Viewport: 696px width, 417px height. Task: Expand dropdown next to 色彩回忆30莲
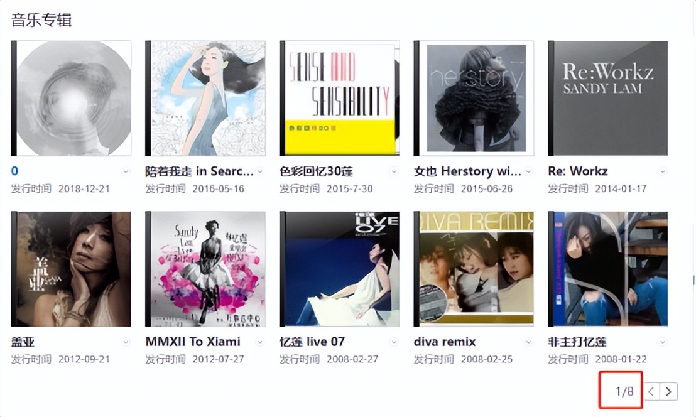[x=394, y=171]
